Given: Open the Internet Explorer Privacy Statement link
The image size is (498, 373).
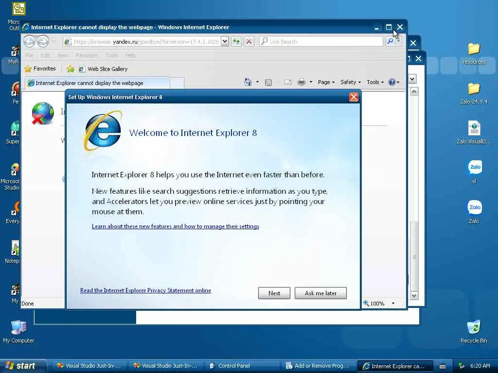Looking at the screenshot, I should point(145,290).
